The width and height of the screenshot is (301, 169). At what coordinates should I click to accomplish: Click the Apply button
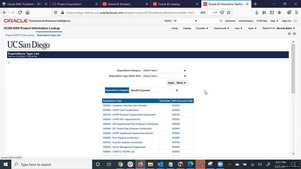point(171,83)
